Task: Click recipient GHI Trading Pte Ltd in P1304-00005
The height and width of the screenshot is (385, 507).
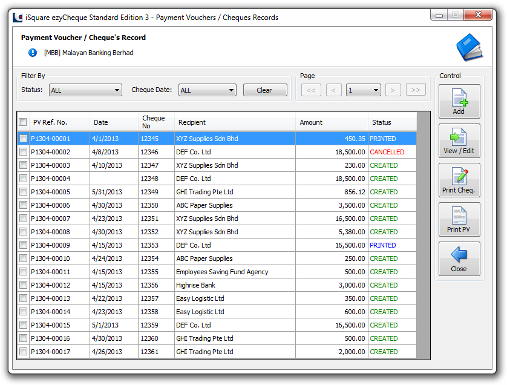Action: (235, 191)
